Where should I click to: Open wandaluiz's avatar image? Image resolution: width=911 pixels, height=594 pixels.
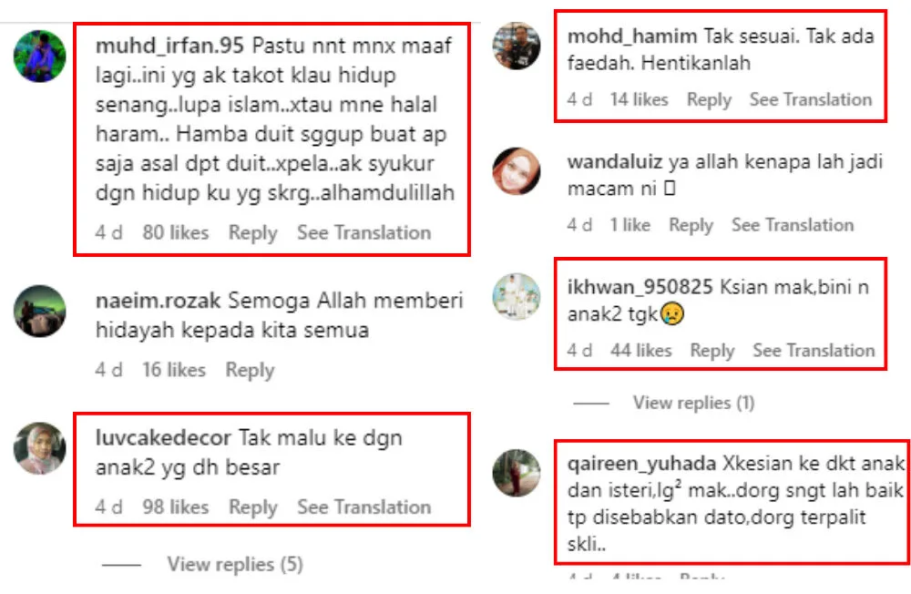click(516, 171)
